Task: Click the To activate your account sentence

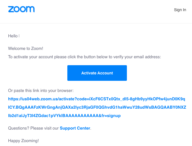Action: tap(85, 57)
